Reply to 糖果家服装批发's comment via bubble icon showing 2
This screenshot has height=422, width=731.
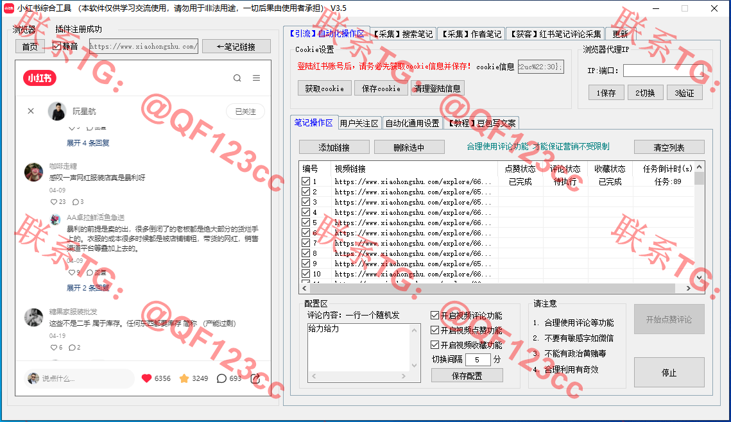(72, 348)
